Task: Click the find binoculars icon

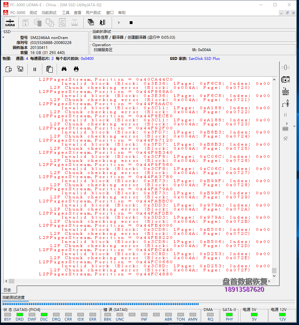Action: (64, 69)
